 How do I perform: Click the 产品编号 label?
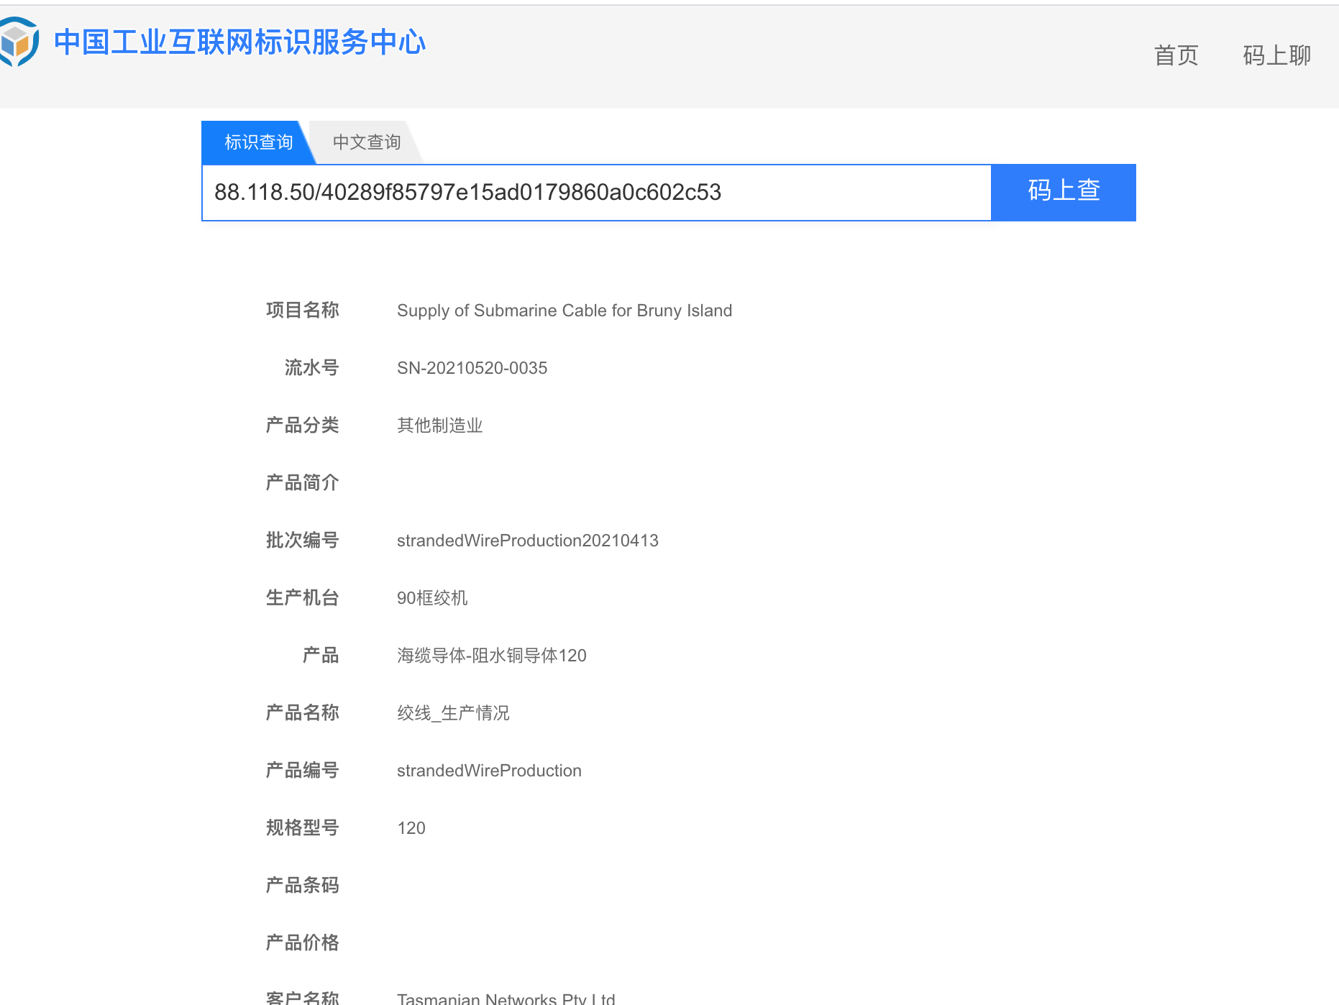tap(302, 771)
